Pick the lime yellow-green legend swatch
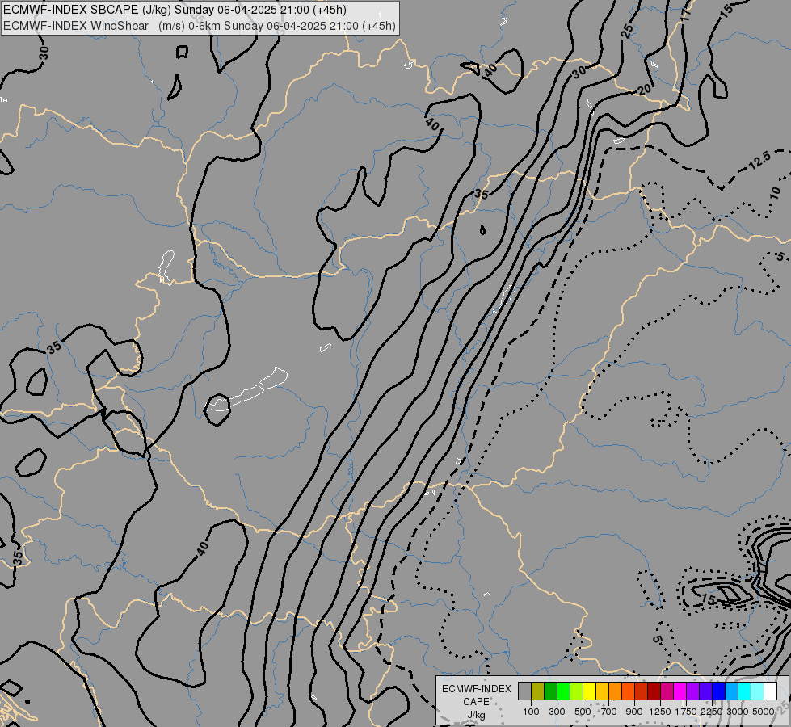791x727 pixels. click(577, 691)
